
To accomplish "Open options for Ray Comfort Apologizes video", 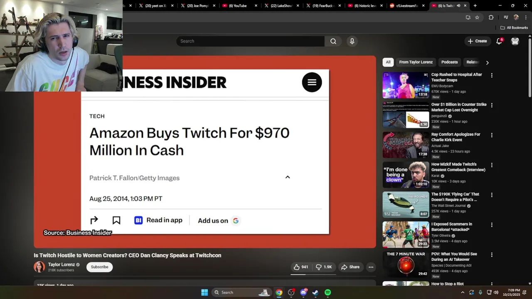I will (492, 135).
